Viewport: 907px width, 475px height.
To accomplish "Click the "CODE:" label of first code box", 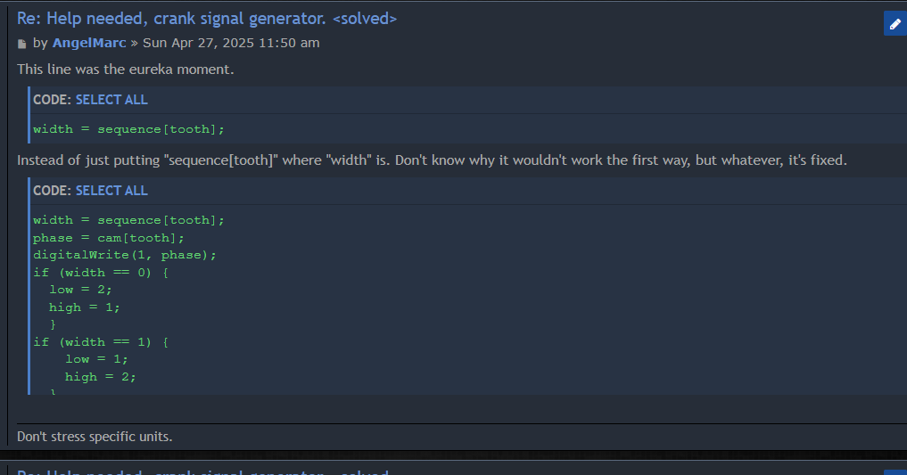I will [x=52, y=100].
